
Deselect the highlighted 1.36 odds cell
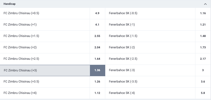97,70
